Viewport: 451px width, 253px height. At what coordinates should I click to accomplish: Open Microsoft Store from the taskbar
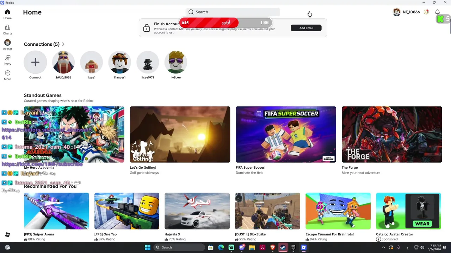(x=211, y=247)
